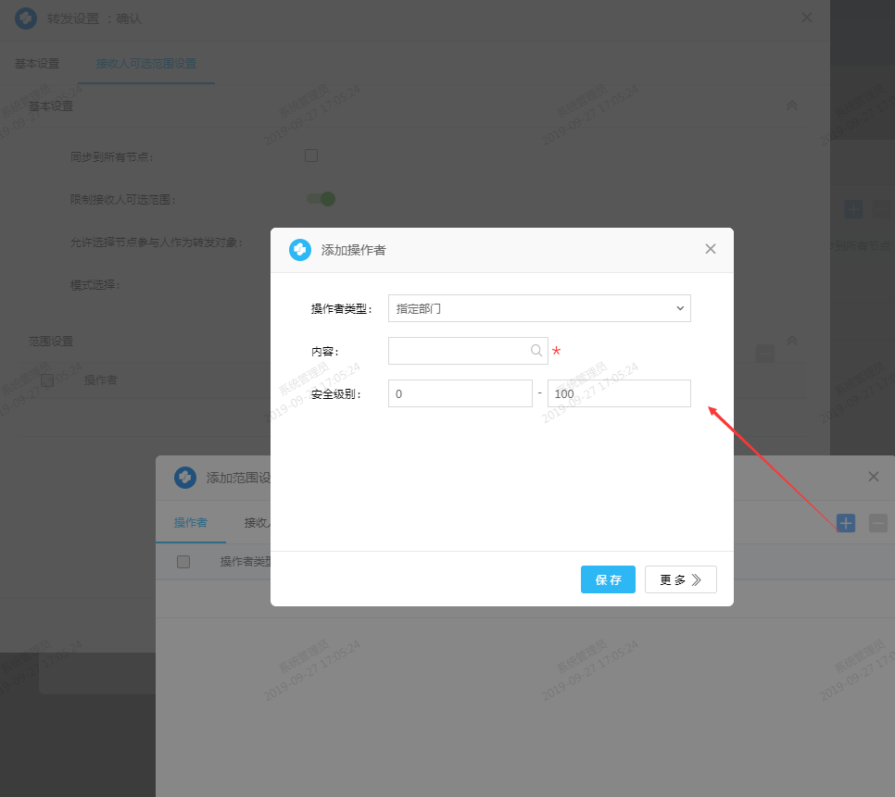Screen dimensions: 895x797
Task: Tick the select-all checkbox beside 操作者类型 column
Action: [183, 562]
